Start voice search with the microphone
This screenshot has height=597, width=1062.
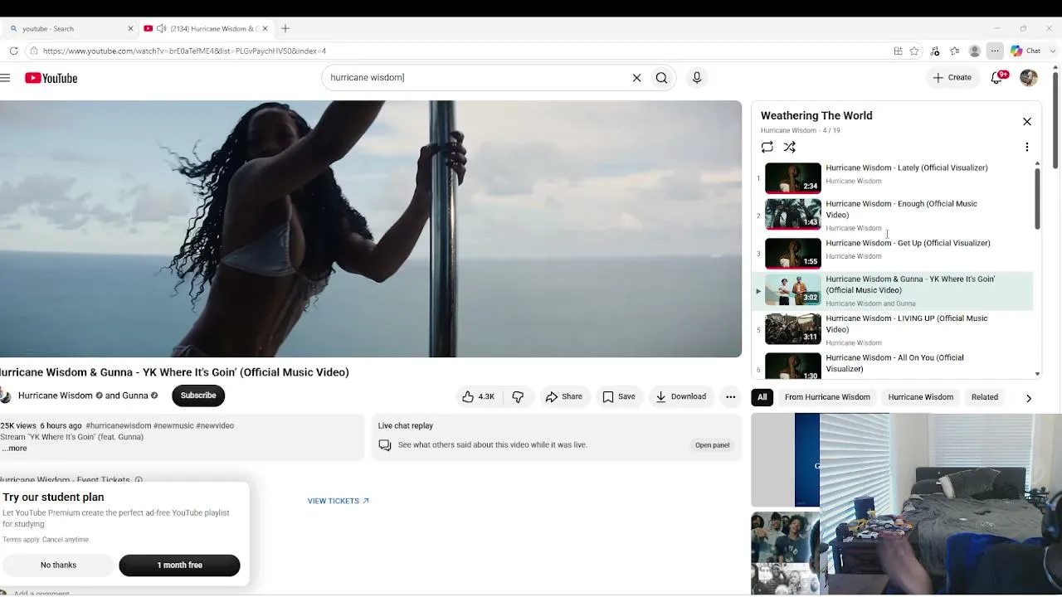click(x=697, y=78)
